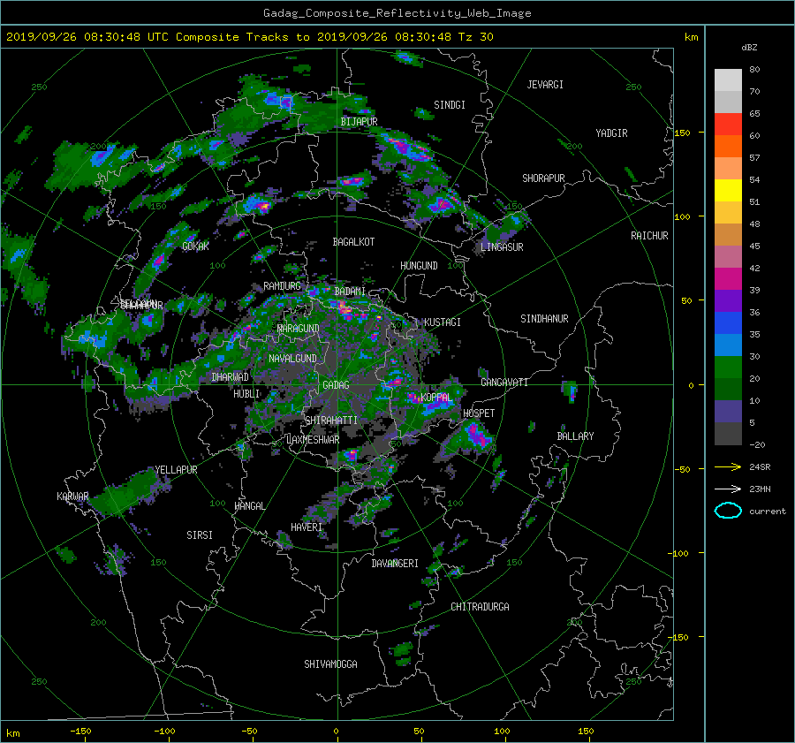This screenshot has width=795, height=743.
Task: Click the SINDHANUR city label
Action: pyautogui.click(x=544, y=319)
